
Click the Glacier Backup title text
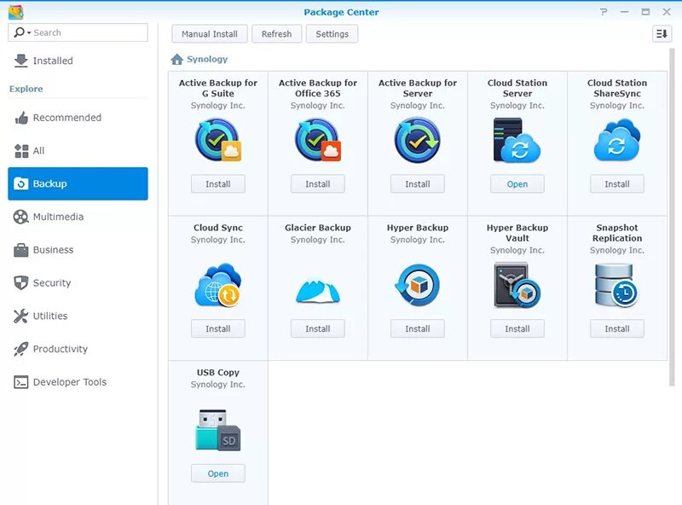(317, 228)
